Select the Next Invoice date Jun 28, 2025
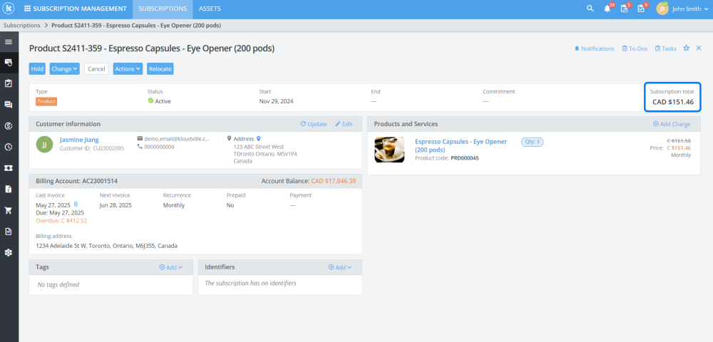 116,205
